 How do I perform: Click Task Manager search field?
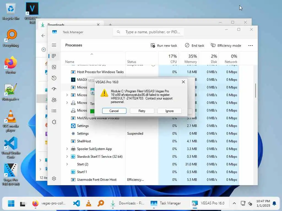(x=148, y=32)
